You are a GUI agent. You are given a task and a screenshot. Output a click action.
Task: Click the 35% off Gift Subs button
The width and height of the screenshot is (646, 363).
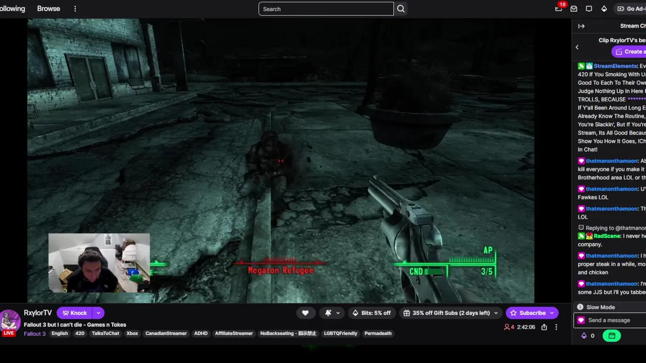point(447,313)
